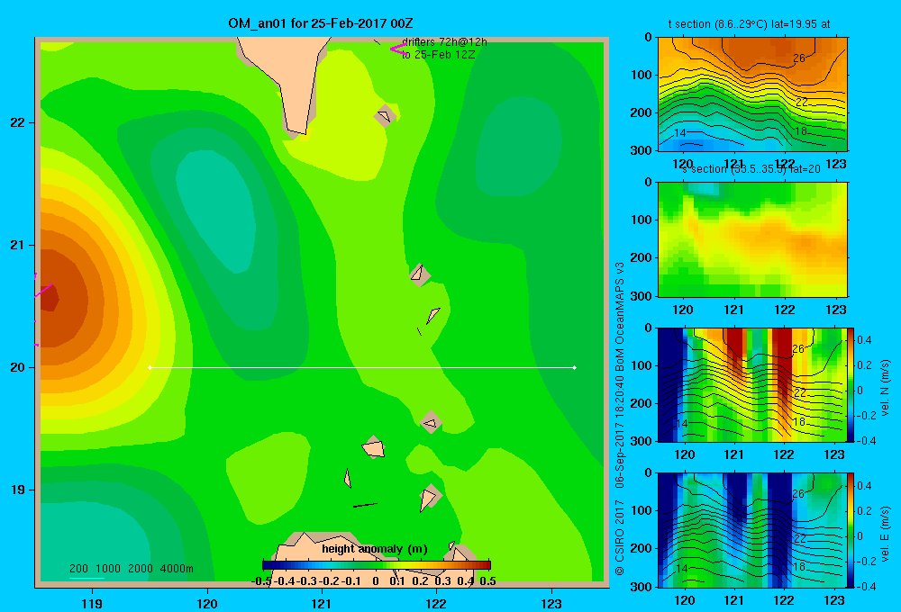Click the height anomaly color bar

pos(377,565)
